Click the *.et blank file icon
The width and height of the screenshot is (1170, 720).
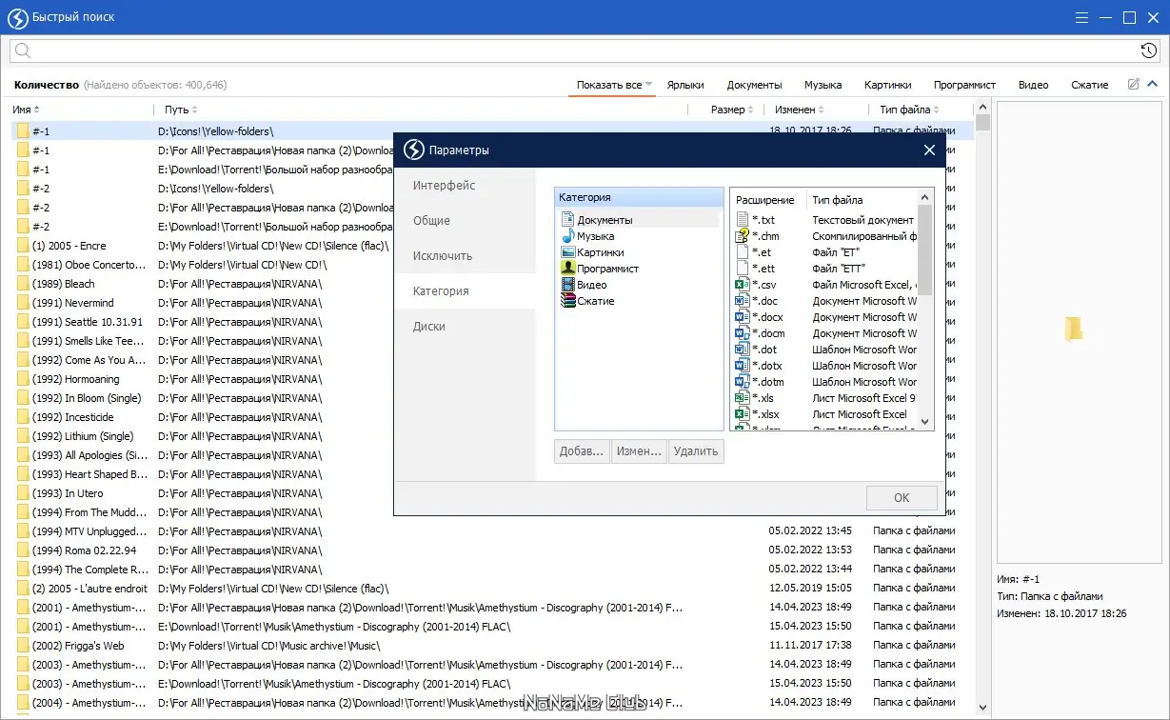tap(743, 252)
